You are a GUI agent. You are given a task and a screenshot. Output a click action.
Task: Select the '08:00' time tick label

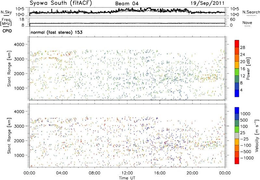pyautogui.click(x=95, y=173)
